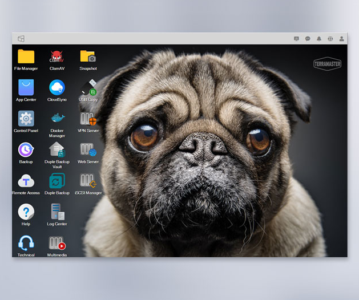Screen dimensions: 359x300
Task: Click the desktop widget icon in top-left
Action: pos(21,39)
